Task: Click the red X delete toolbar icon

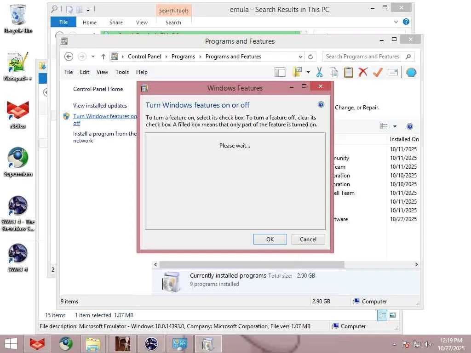Action: 363,72
